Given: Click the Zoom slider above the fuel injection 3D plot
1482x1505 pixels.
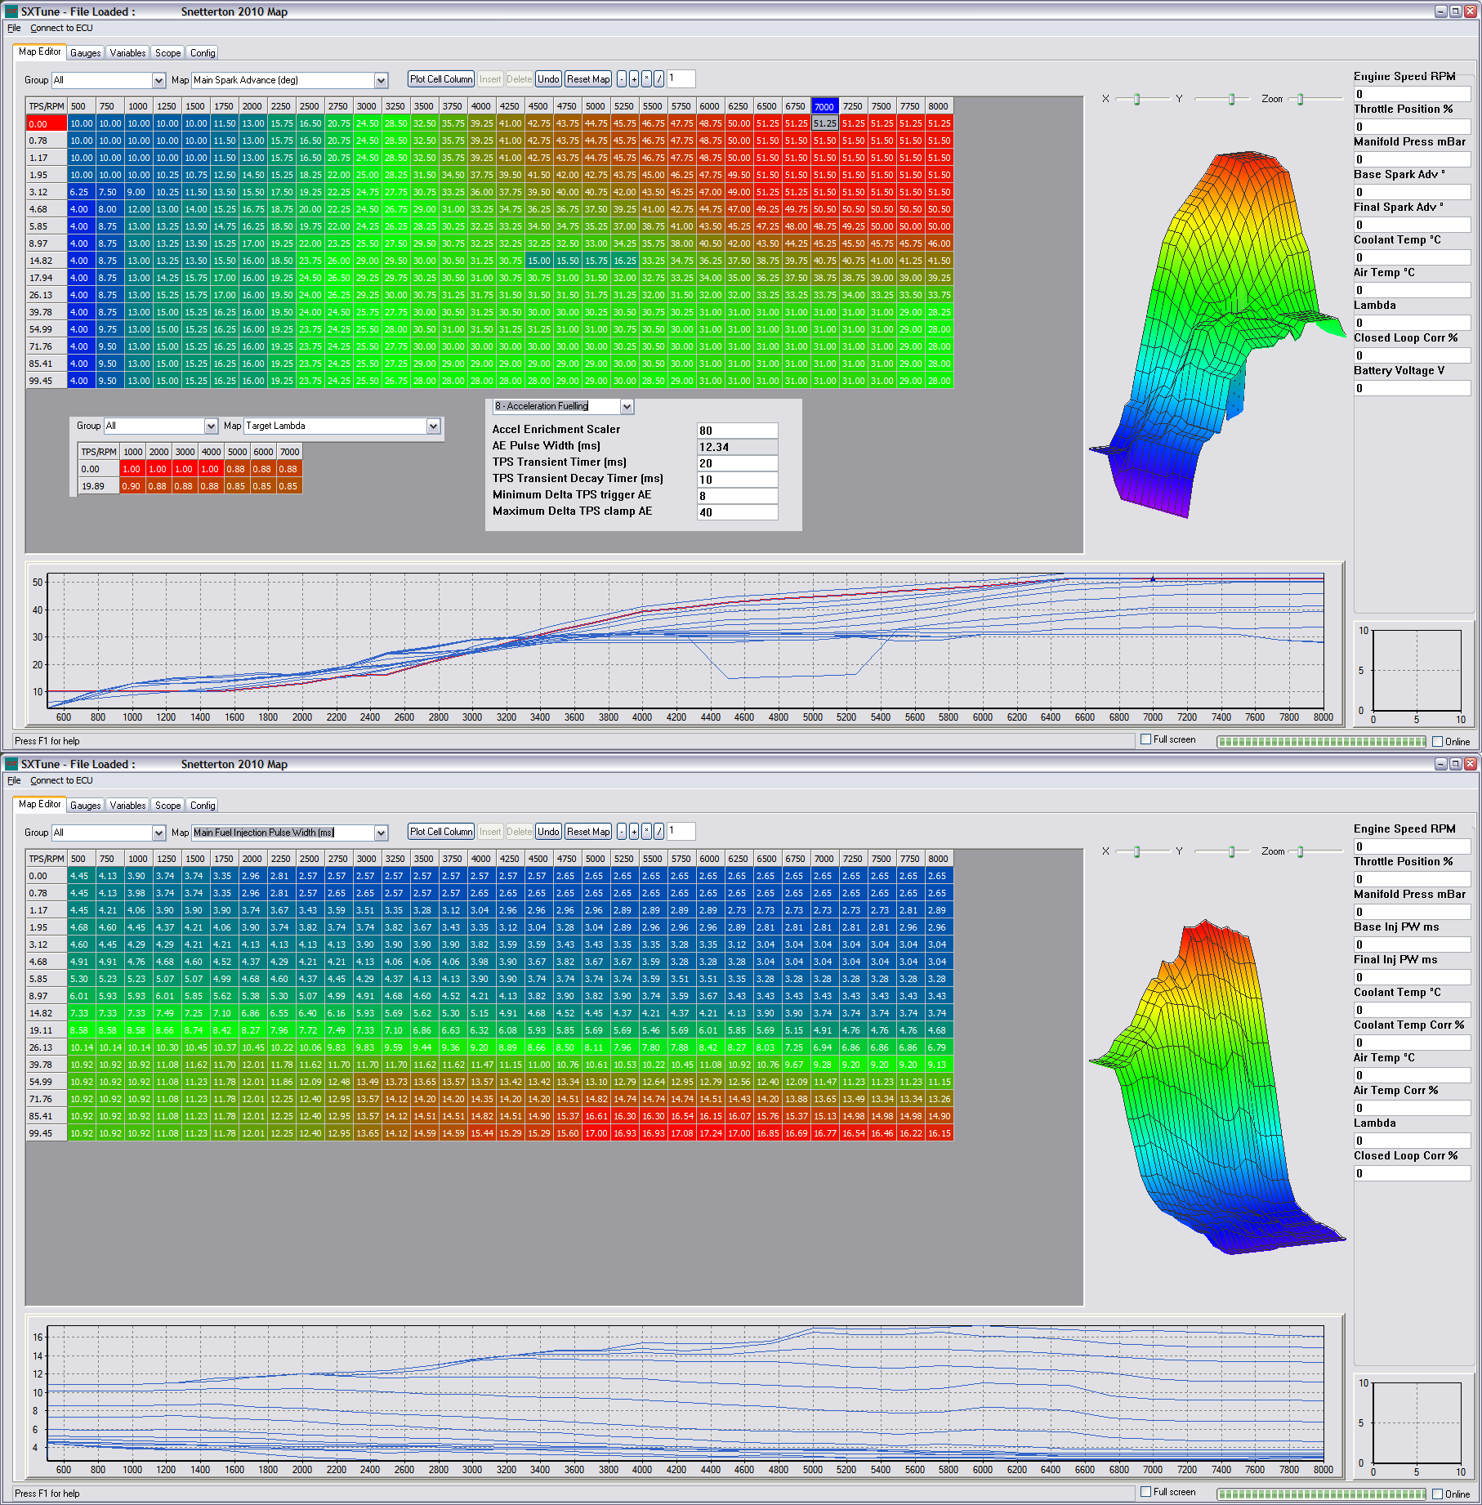Looking at the screenshot, I should click(x=1314, y=851).
